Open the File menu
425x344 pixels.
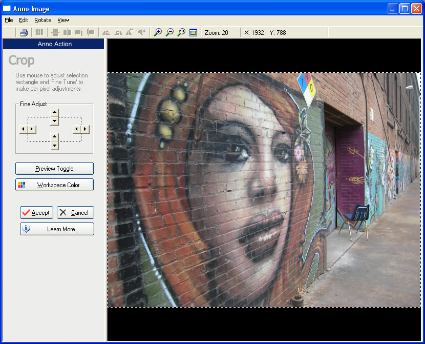point(9,20)
